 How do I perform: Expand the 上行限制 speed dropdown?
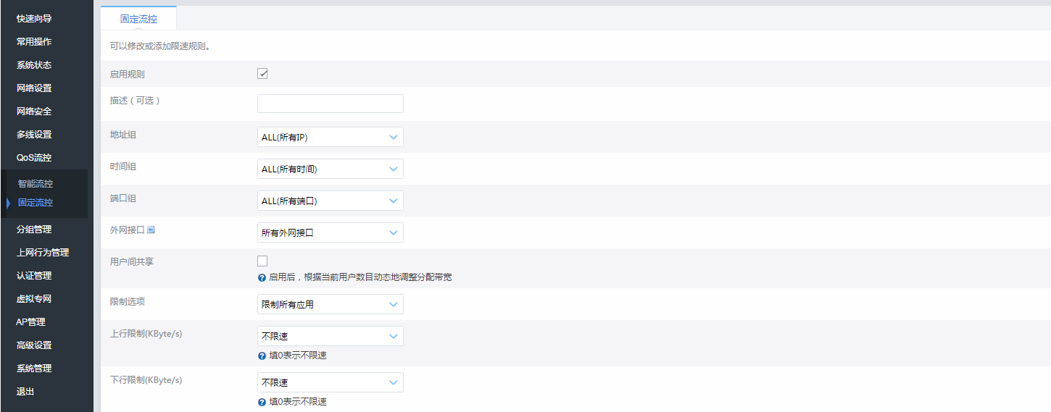[x=330, y=336]
